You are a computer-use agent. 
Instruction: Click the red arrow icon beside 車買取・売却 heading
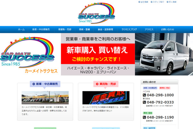point(97,84)
